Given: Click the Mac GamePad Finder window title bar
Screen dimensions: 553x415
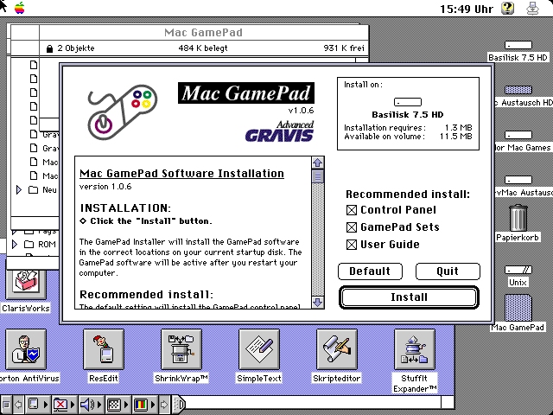Looking at the screenshot, I should point(204,33).
